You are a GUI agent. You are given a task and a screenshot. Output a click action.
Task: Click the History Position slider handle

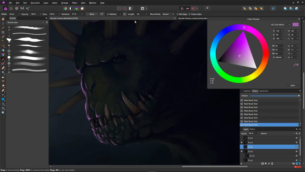tap(299, 96)
